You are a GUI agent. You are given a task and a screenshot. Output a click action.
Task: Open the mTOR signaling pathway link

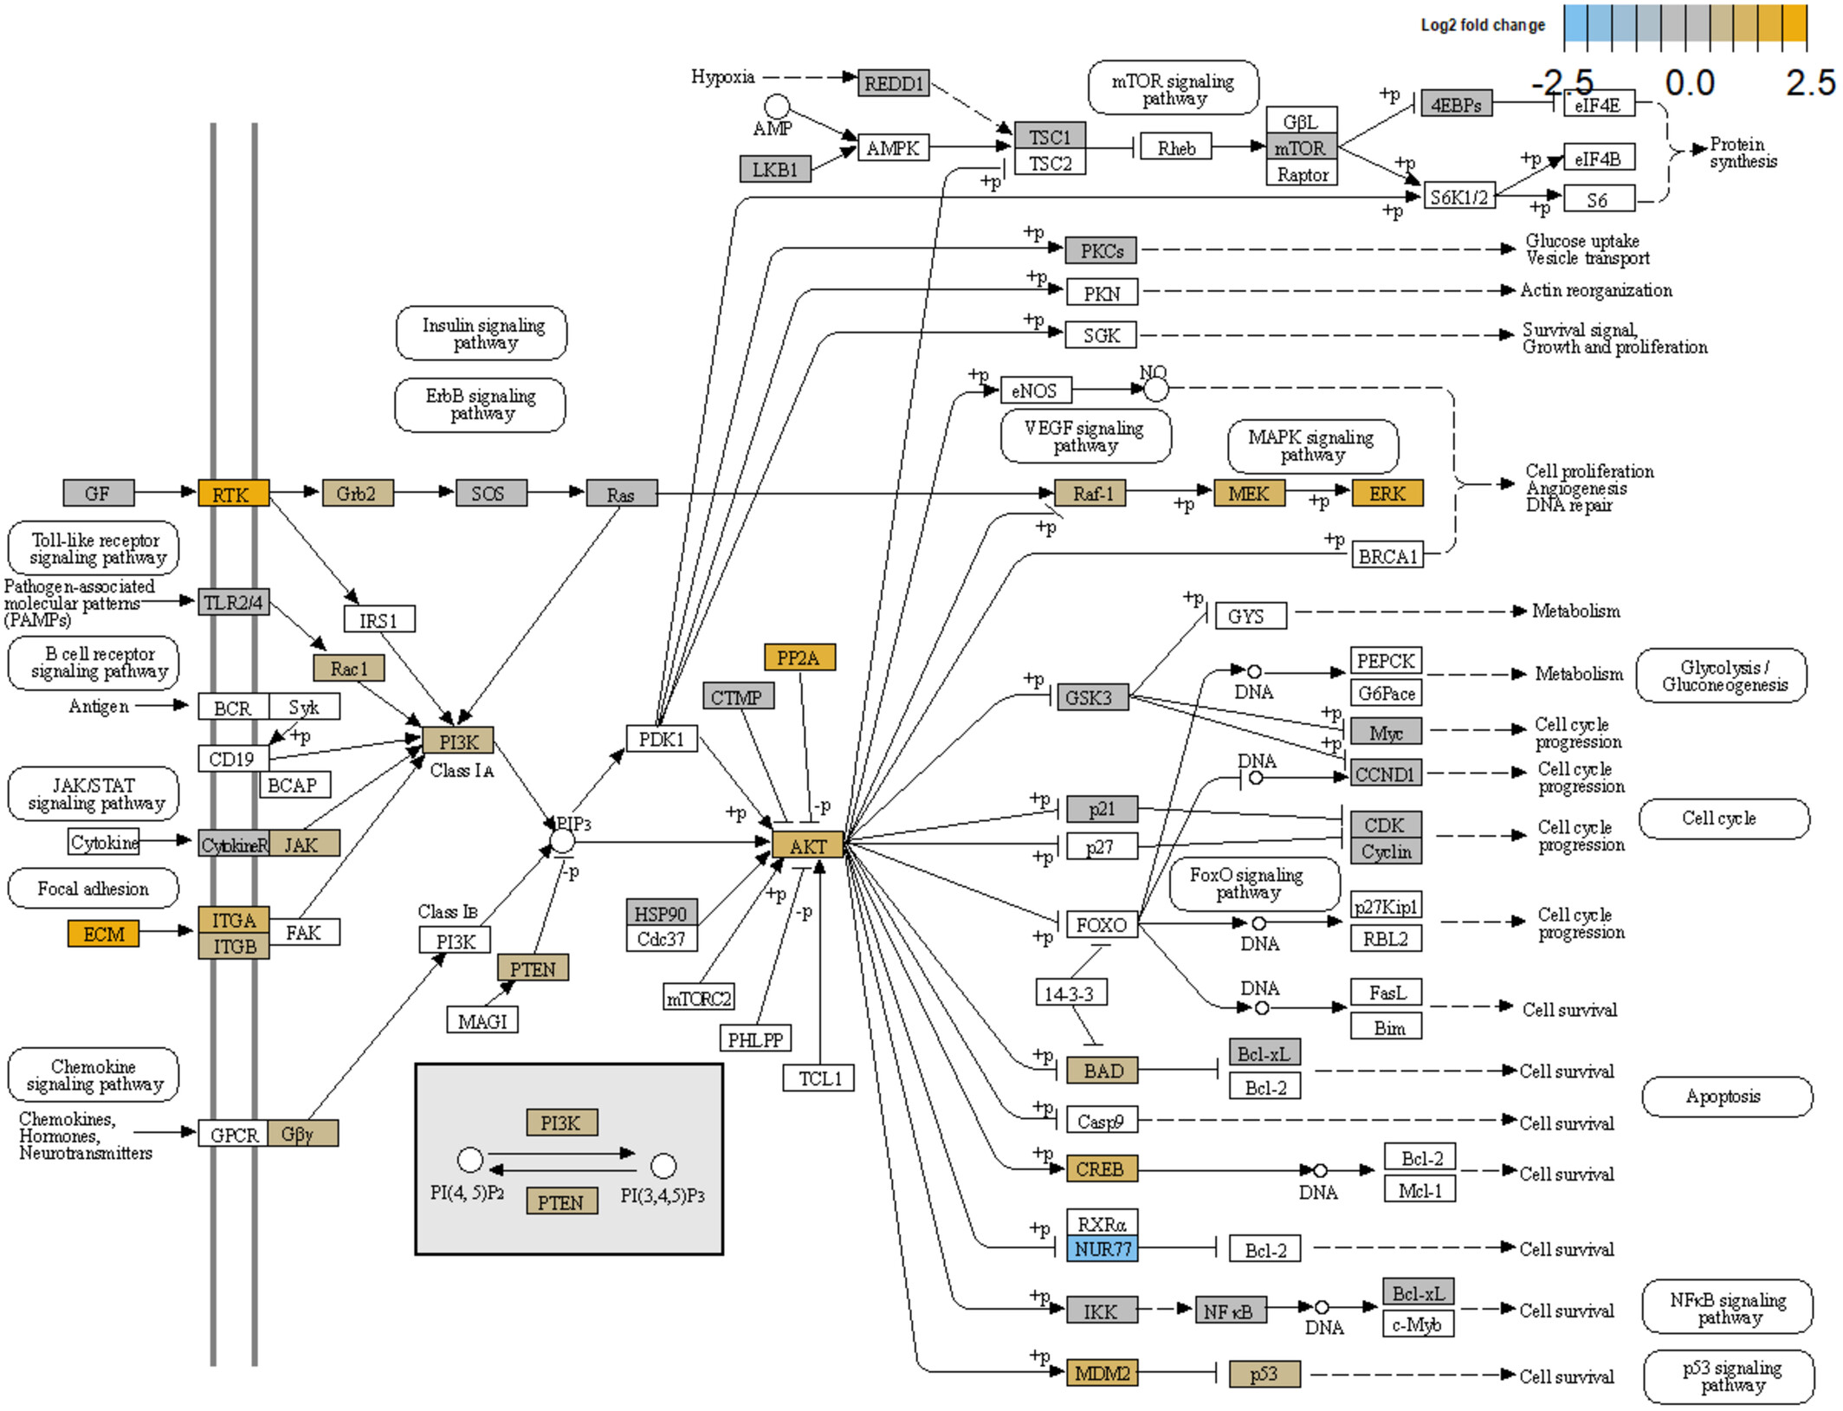[x=1175, y=88]
